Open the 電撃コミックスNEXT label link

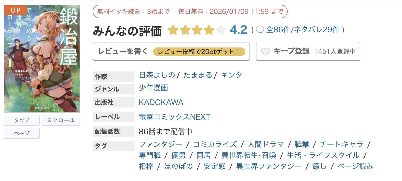174,117
